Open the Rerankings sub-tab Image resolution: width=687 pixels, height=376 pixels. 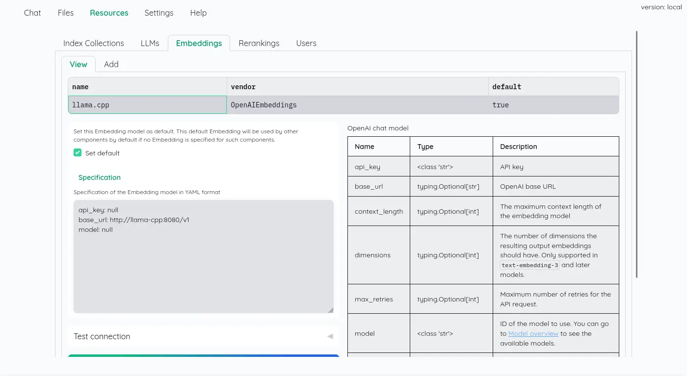coord(259,43)
